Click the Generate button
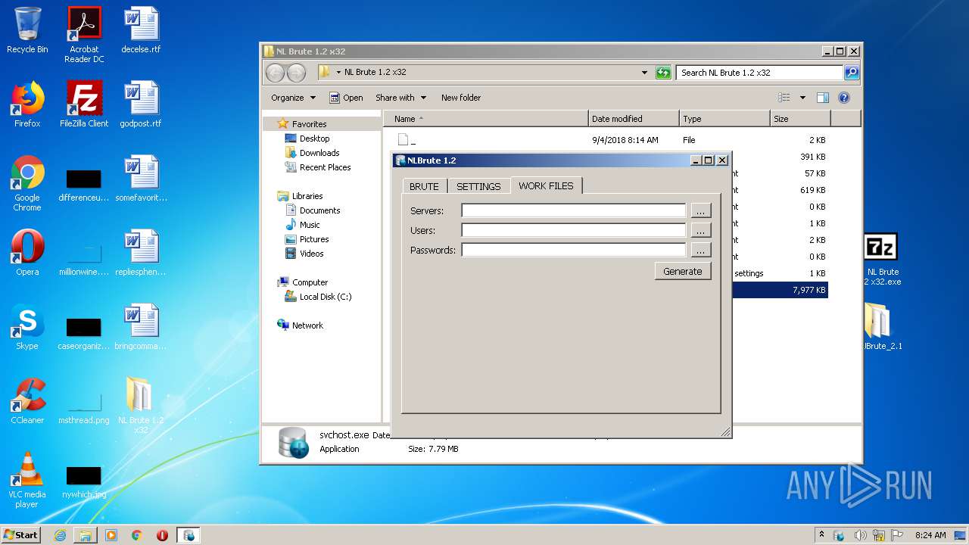Viewport: 969px width, 545px height. point(683,271)
